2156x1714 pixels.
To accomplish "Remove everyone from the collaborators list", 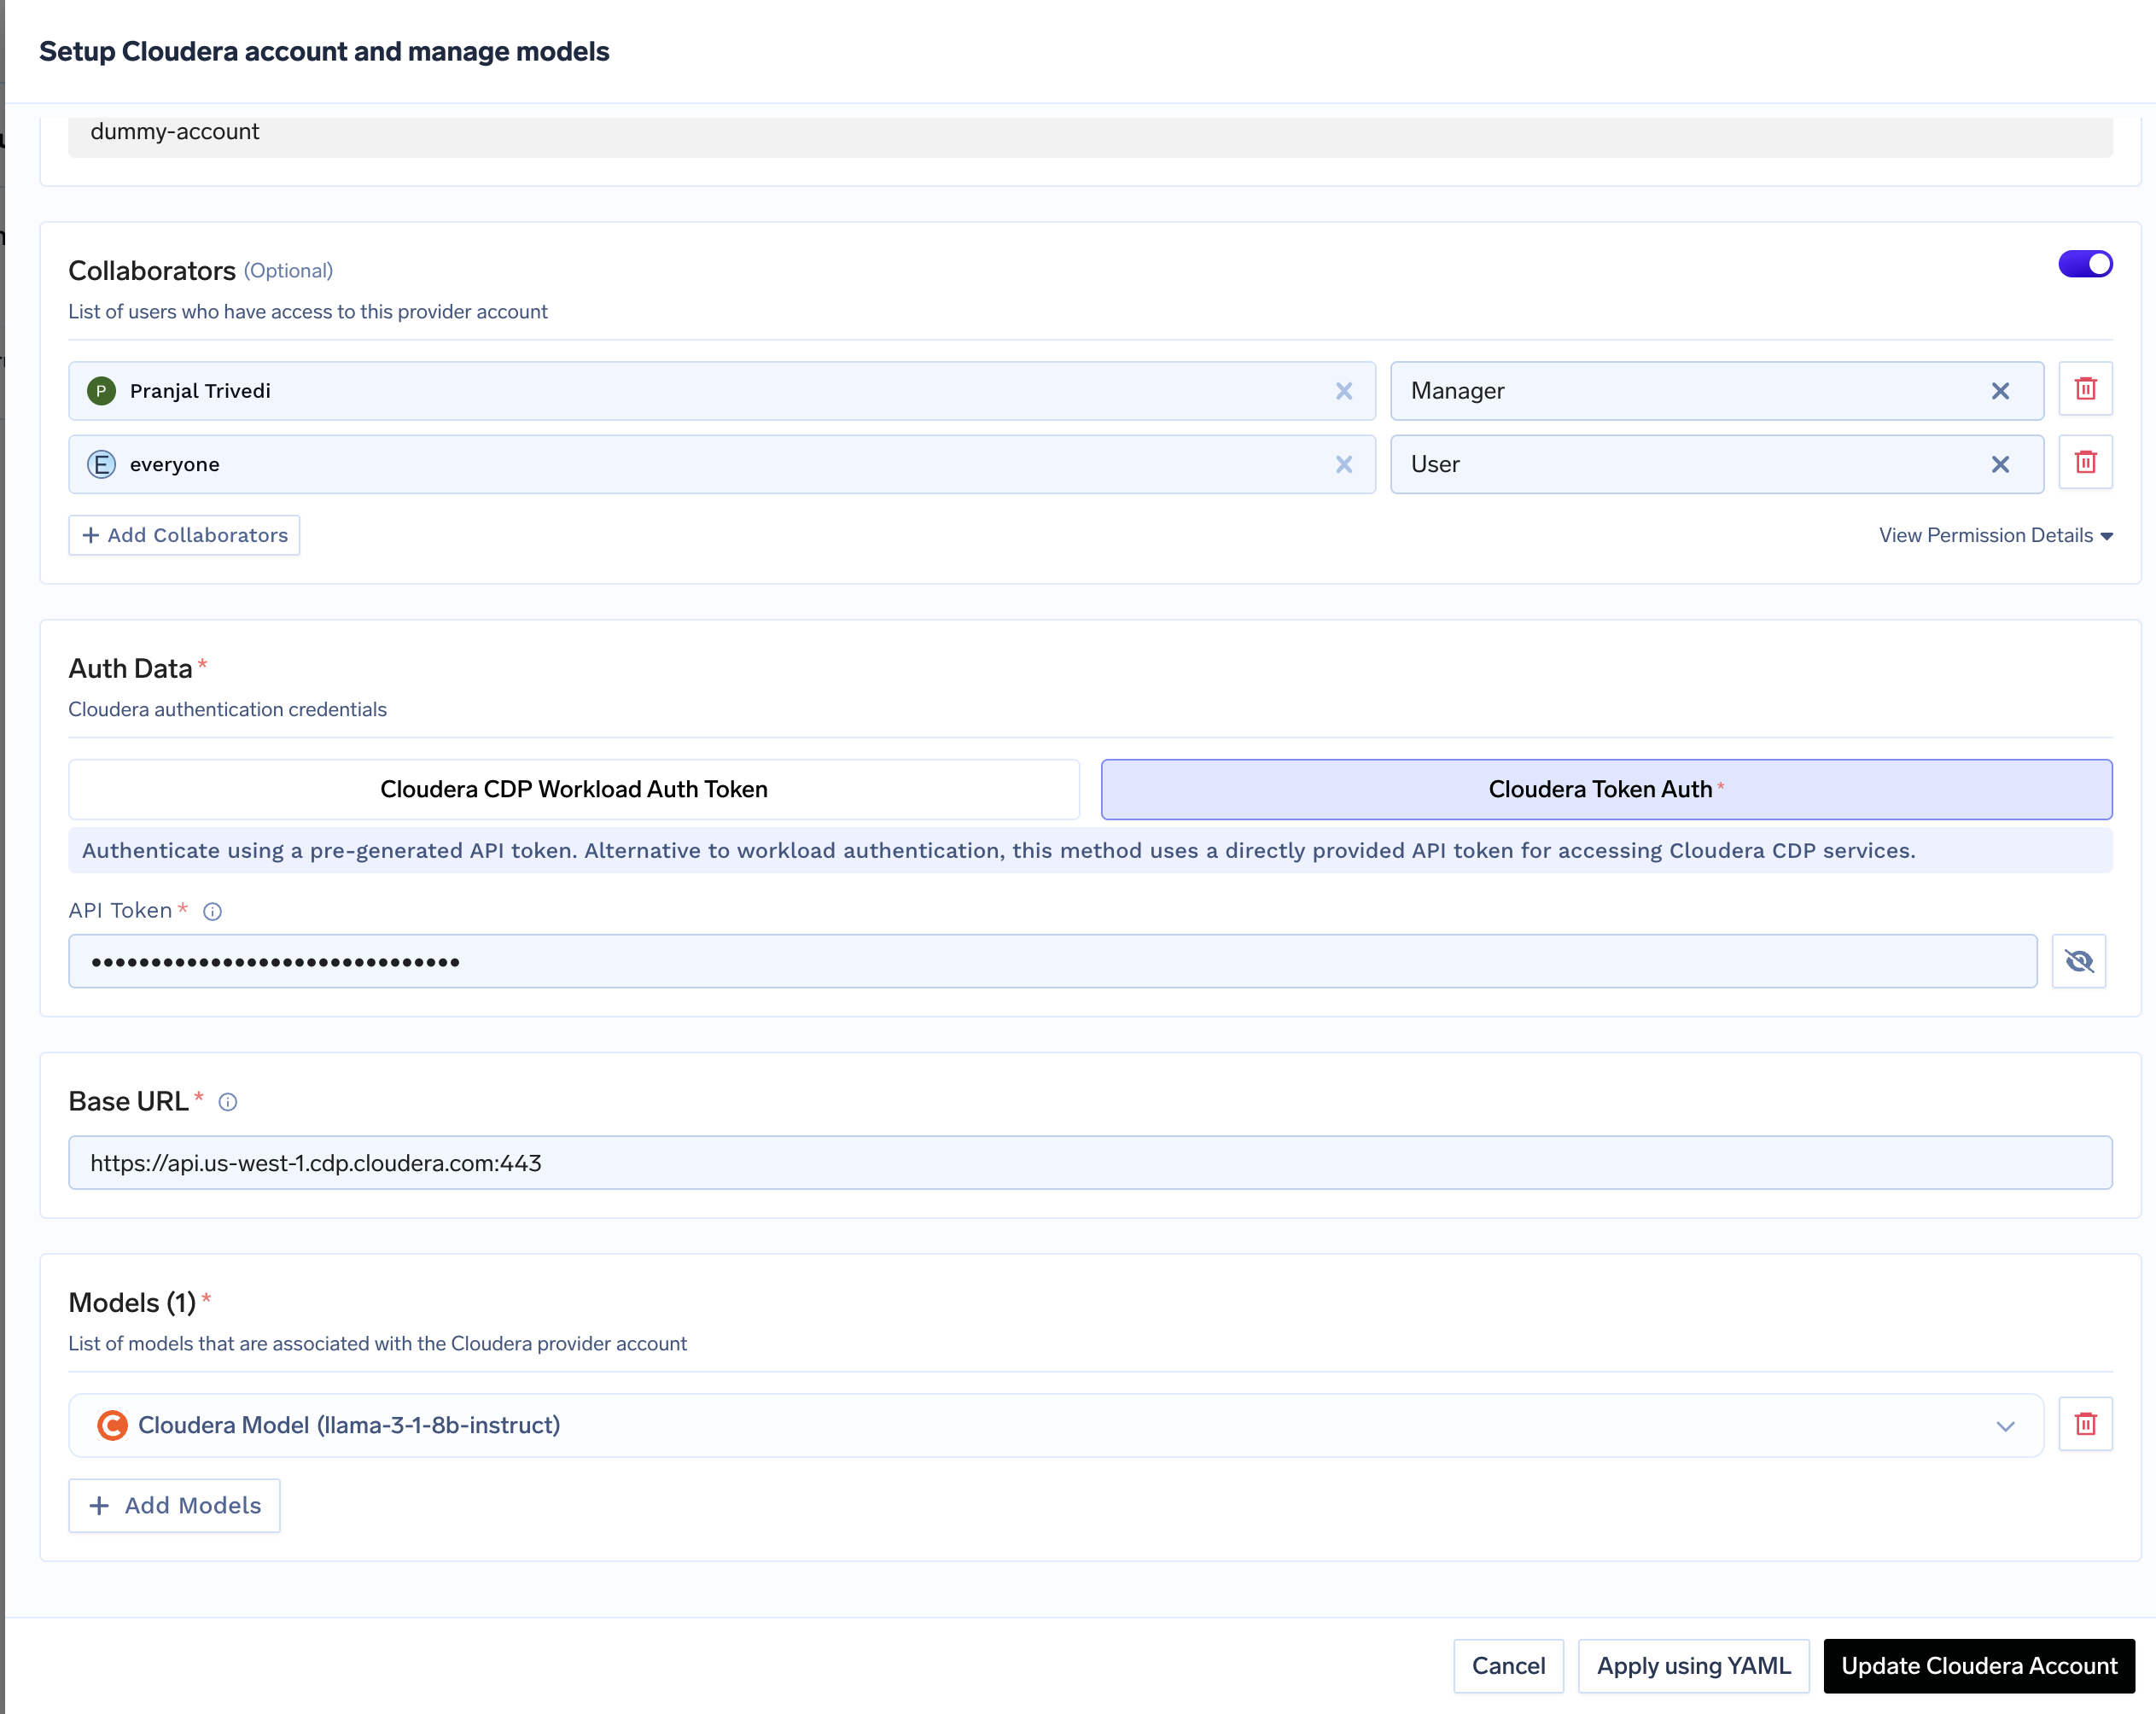I will tap(1344, 463).
